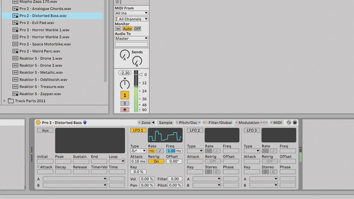
Task: Click the LFO 2 stereo phase mode icon
Action: coord(208,172)
